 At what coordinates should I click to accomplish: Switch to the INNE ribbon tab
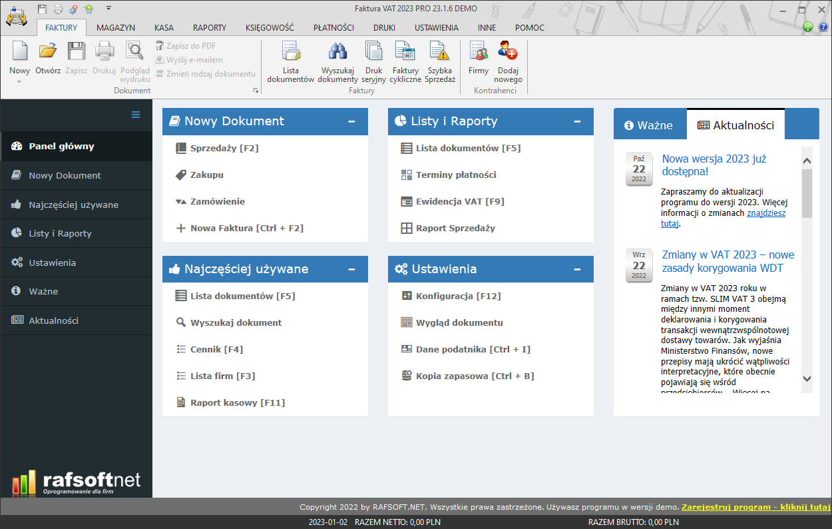(487, 28)
